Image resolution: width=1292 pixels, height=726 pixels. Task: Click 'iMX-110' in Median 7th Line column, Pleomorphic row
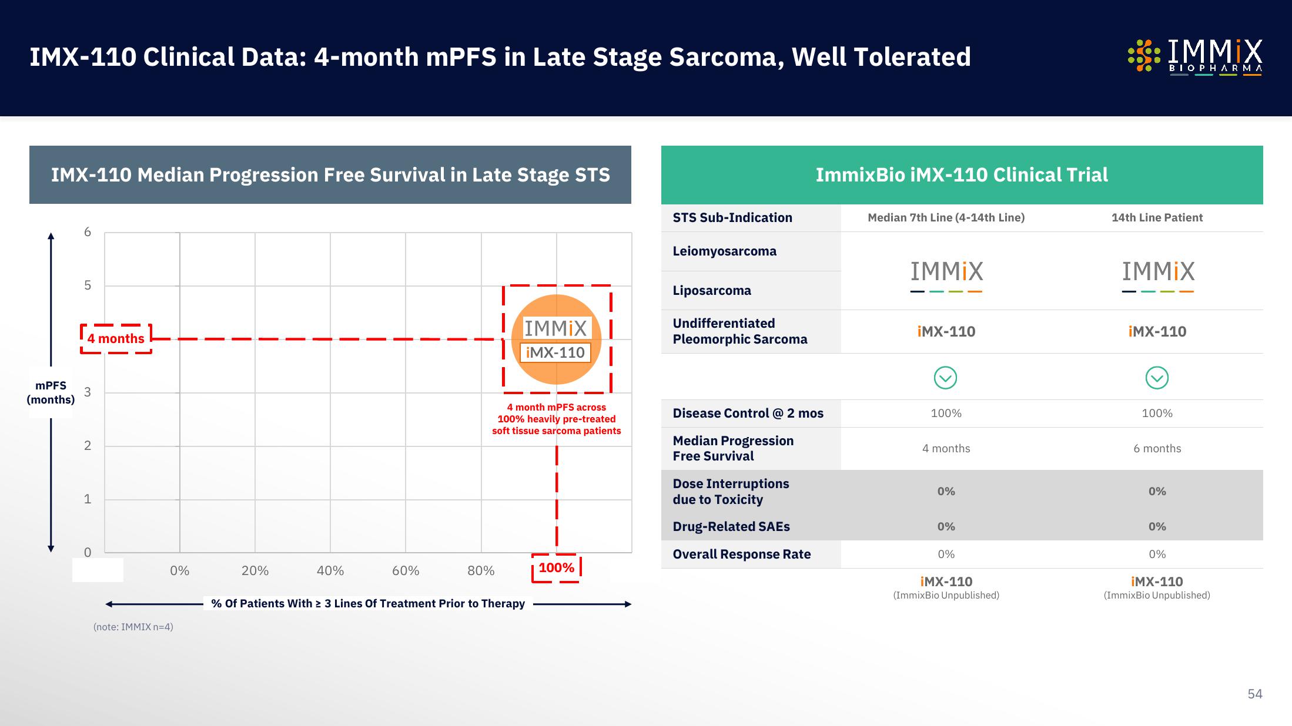(x=946, y=331)
